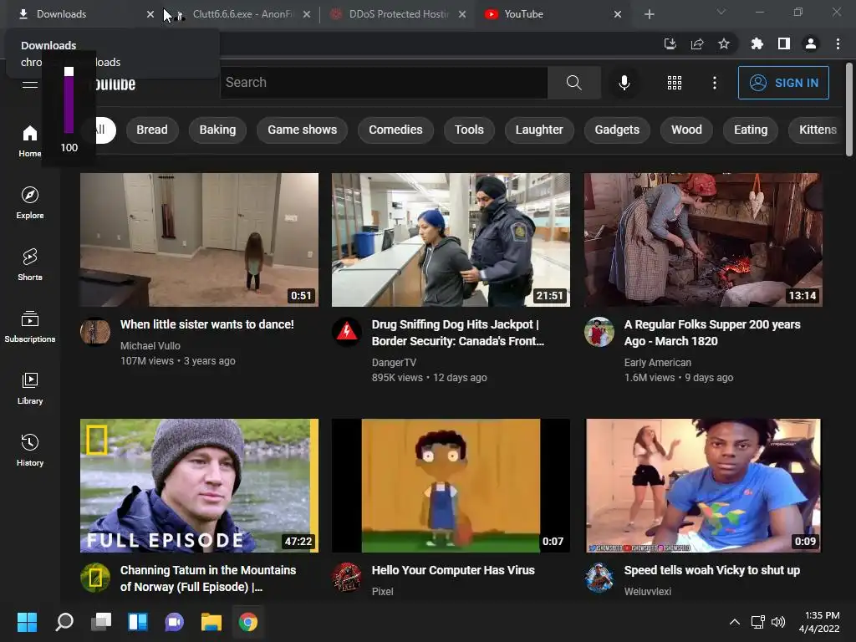
Task: Open File Explorer from taskbar
Action: [x=211, y=622]
